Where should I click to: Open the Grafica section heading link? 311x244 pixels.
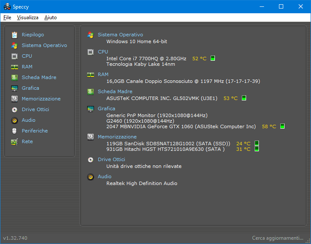click(106, 109)
